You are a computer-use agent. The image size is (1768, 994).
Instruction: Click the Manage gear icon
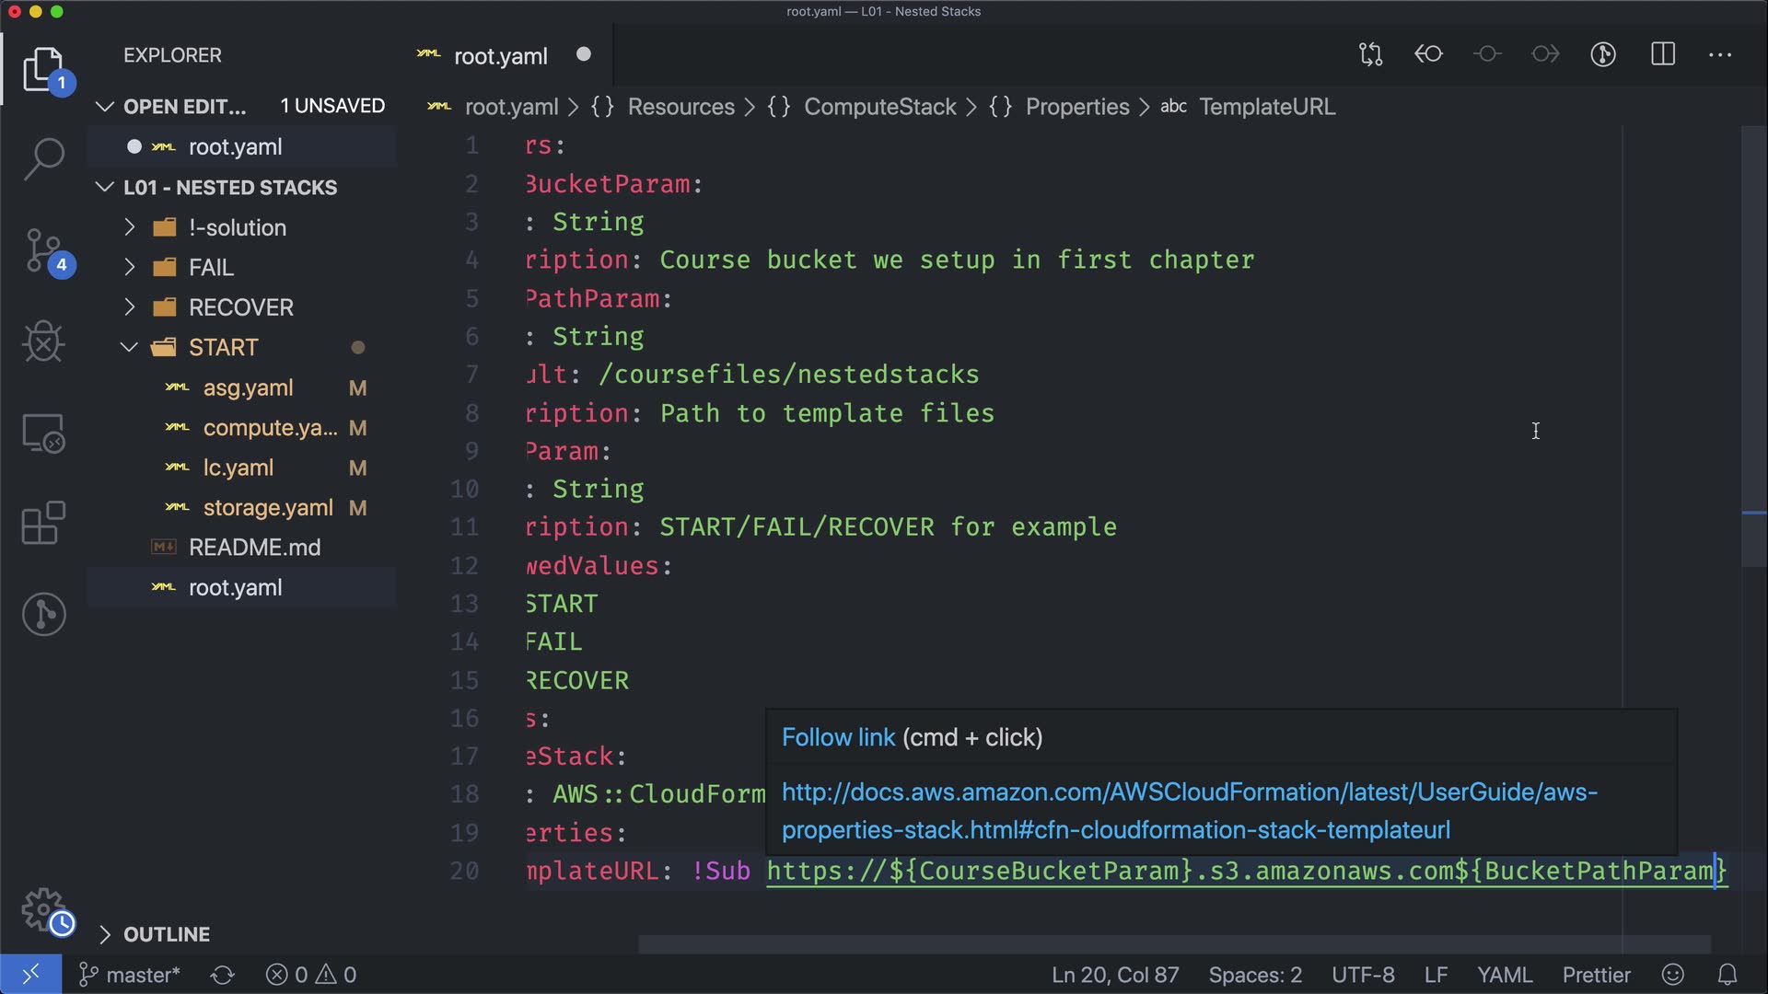pyautogui.click(x=43, y=910)
